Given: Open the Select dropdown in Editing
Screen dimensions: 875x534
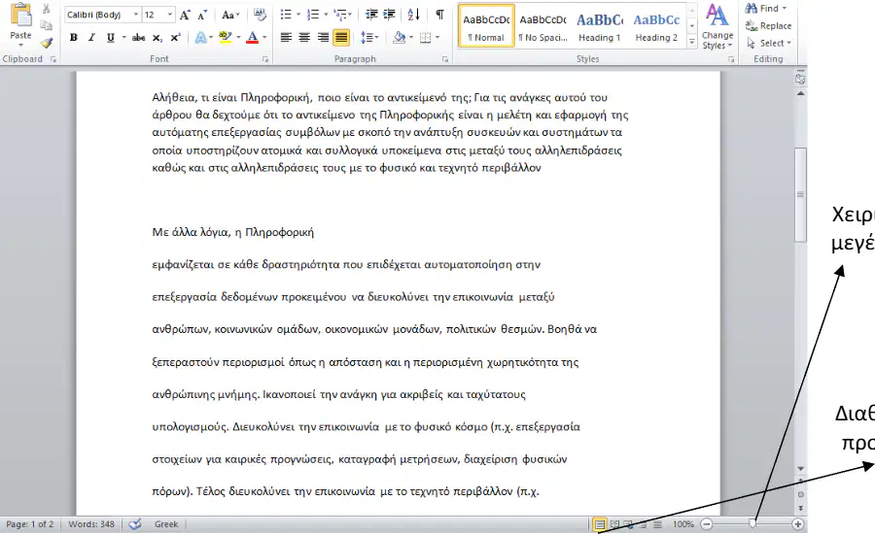Looking at the screenshot, I should coord(769,43).
